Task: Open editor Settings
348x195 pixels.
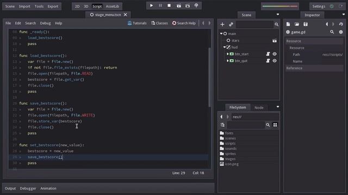Action: pos(319,6)
